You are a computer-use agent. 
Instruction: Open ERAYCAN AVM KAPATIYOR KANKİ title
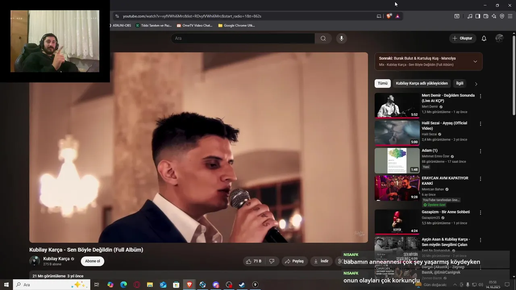pos(445,180)
